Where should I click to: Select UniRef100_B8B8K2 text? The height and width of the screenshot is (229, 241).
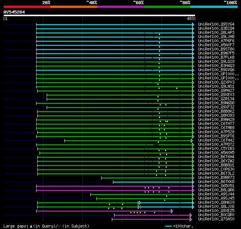(216, 111)
